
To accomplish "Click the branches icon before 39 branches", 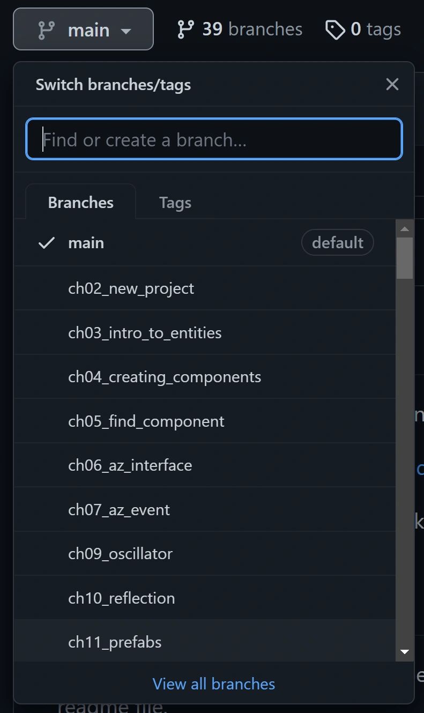I will [x=185, y=28].
